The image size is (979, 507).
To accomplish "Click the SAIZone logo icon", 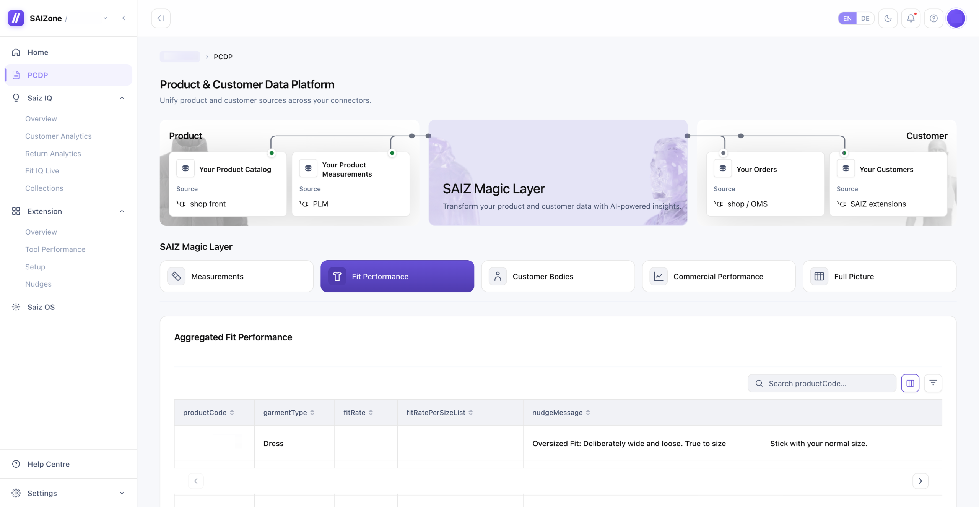I will [16, 18].
